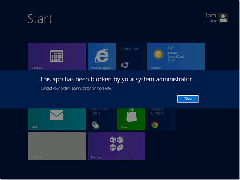This screenshot has width=240, height=180.
Task: Open the Calendar tile icon
Action: 57,56
